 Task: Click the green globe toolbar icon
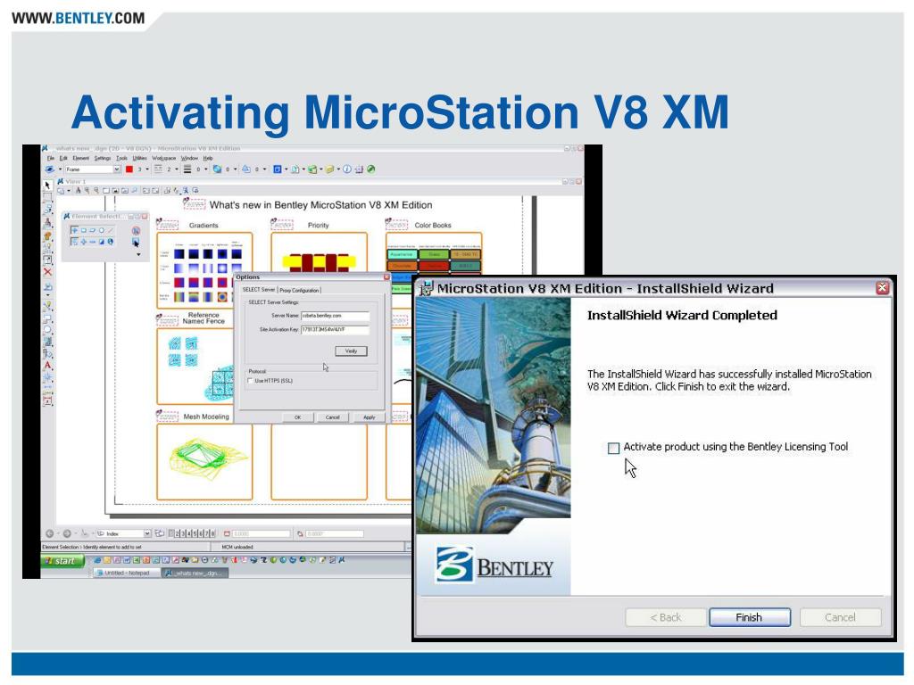click(x=370, y=169)
